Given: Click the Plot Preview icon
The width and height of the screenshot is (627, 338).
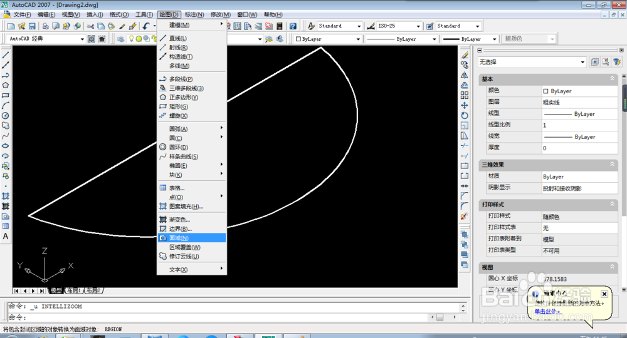Looking at the screenshot, I should [56, 26].
